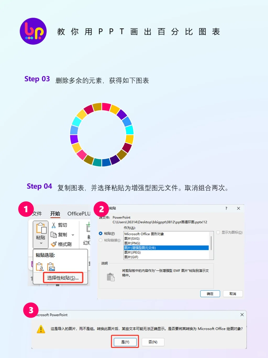Switch to the 开始 ribbon tab
Image resolution: width=268 pixels, height=358 pixels.
pos(55,214)
